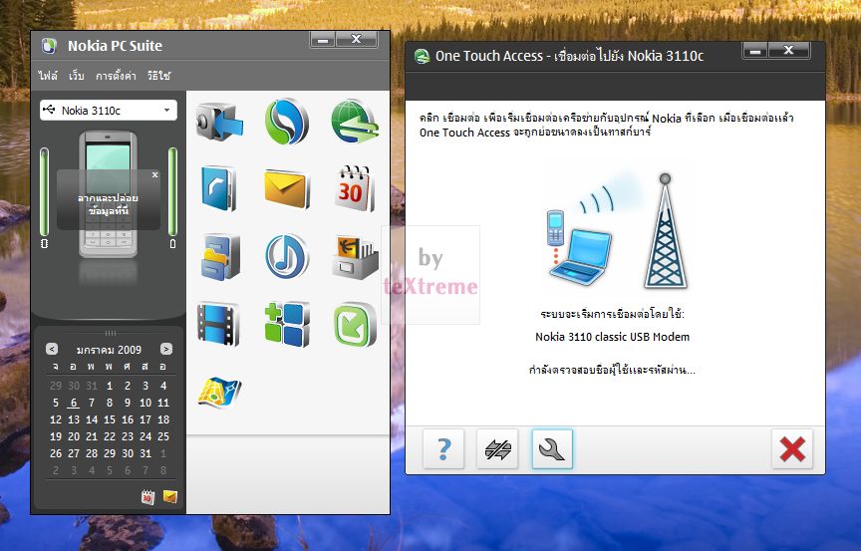
Task: Close the Nokia PC Suite window
Action: point(357,40)
